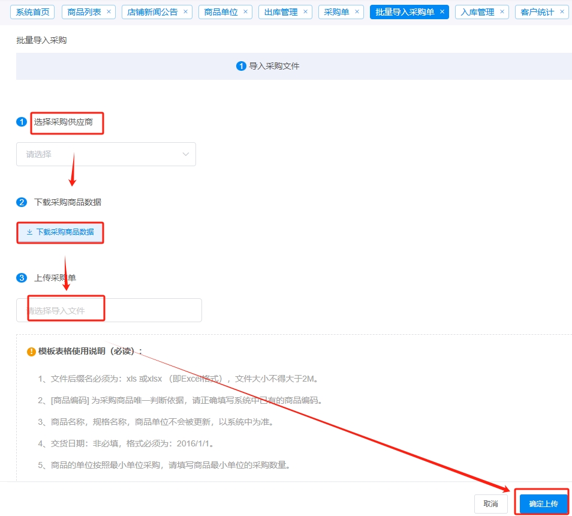Click the 请选择导入文件 upload field
The image size is (572, 516).
109,310
